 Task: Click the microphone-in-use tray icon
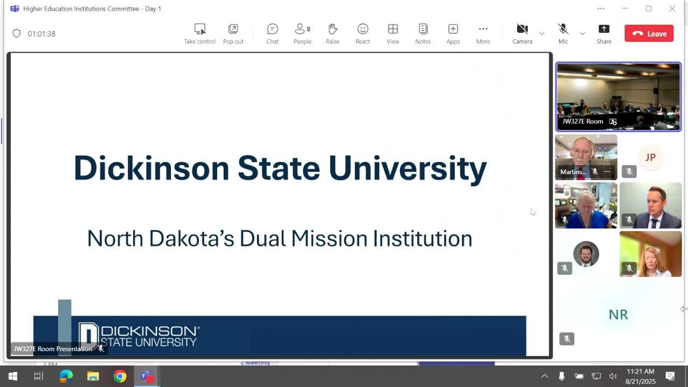pos(562,376)
